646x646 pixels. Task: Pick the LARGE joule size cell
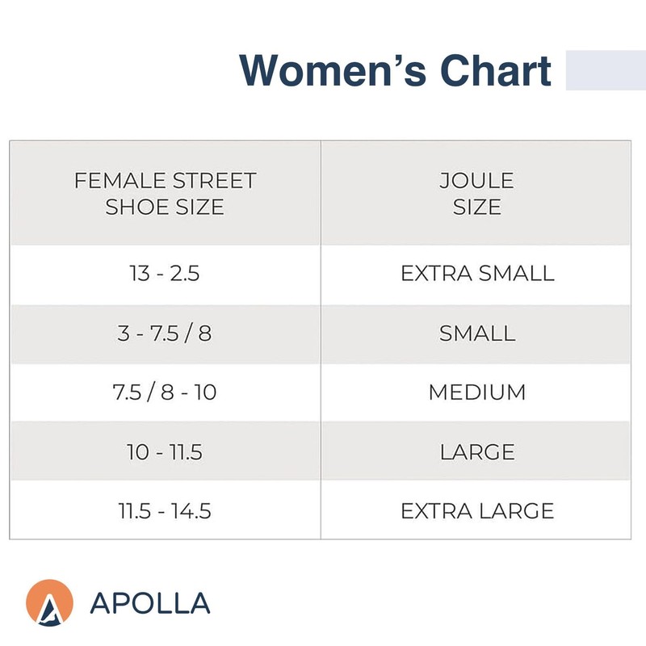tap(477, 451)
